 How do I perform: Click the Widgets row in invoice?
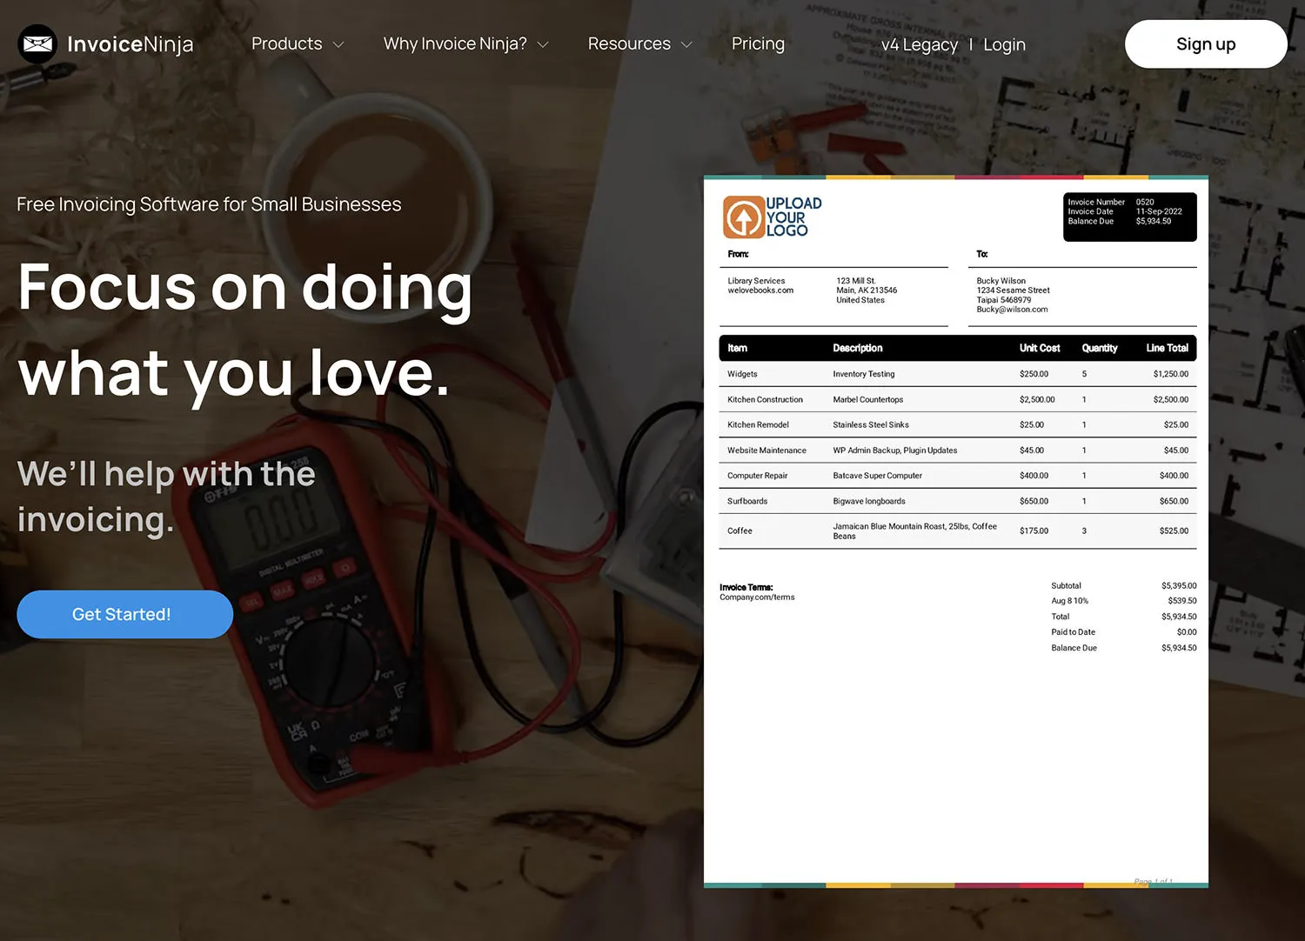pyautogui.click(x=957, y=374)
